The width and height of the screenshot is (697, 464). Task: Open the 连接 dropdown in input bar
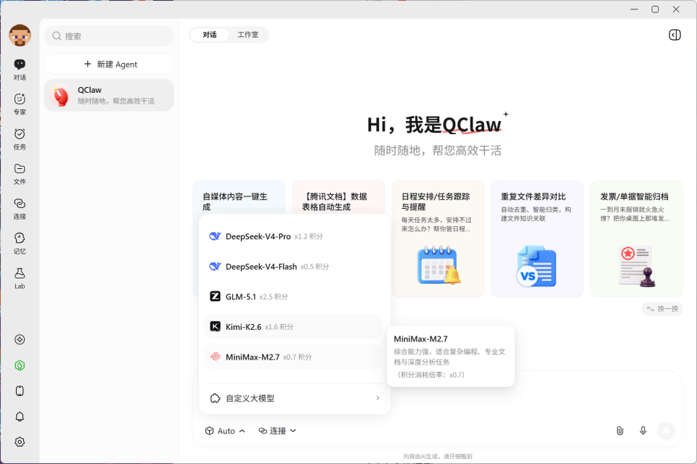[x=277, y=431]
